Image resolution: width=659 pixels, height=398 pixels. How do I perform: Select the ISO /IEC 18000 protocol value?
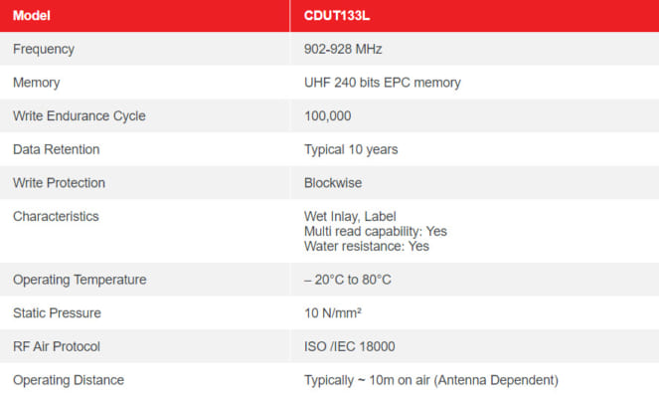[x=350, y=346]
